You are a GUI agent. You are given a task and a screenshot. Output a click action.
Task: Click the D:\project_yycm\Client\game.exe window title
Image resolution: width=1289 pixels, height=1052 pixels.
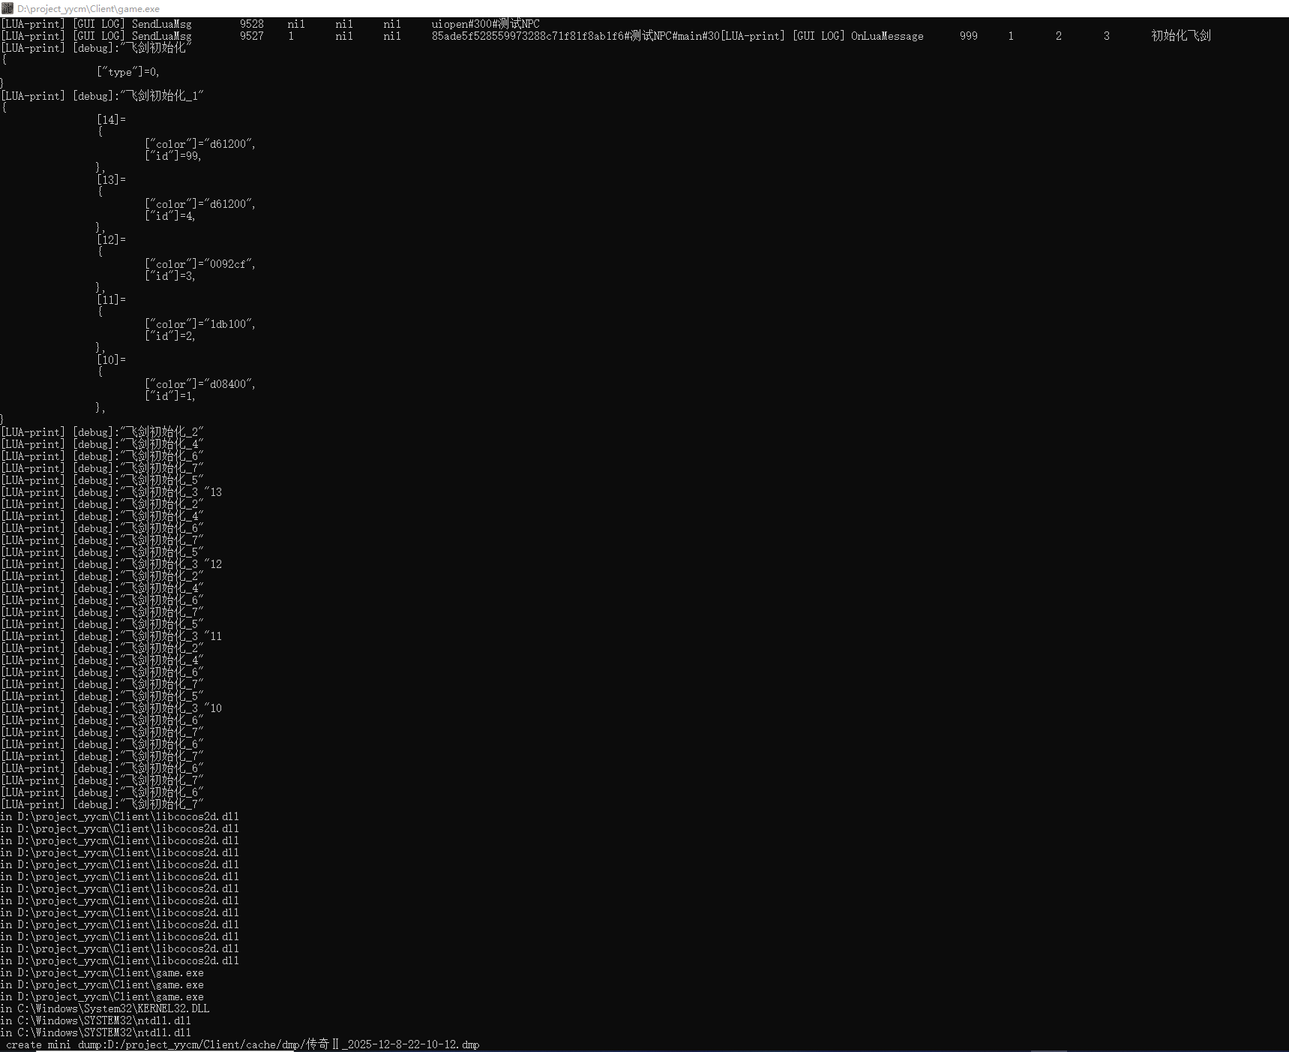coord(88,9)
